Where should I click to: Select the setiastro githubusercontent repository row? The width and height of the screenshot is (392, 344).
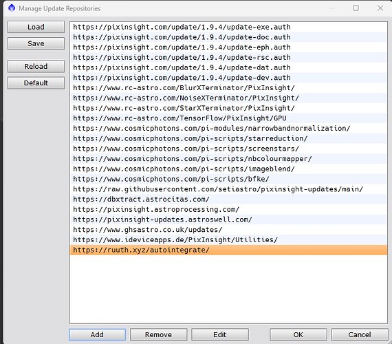point(228,189)
